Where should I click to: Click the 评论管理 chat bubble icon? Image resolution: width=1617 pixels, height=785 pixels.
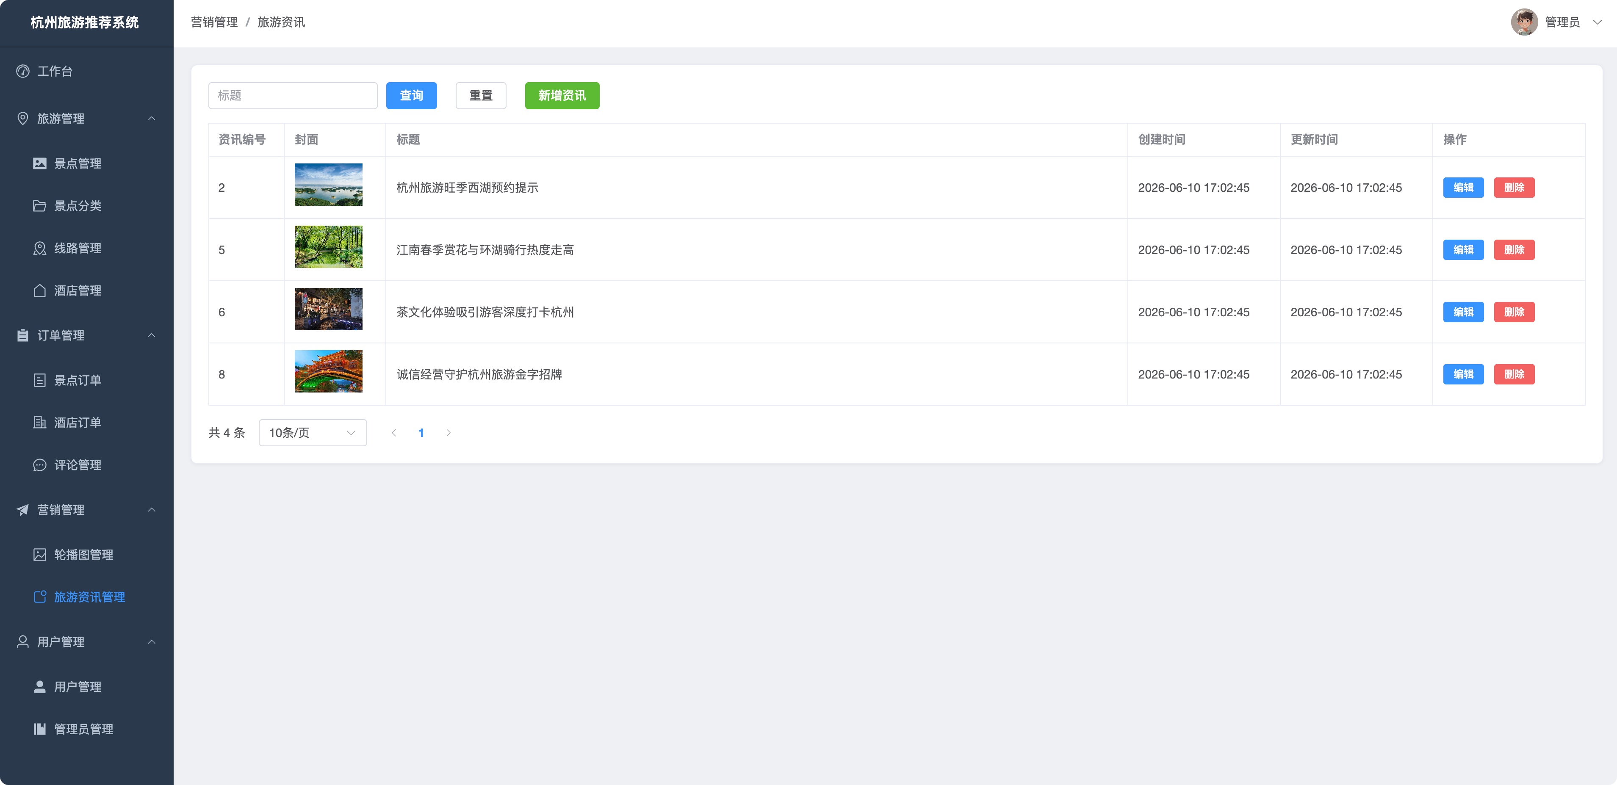(x=39, y=465)
